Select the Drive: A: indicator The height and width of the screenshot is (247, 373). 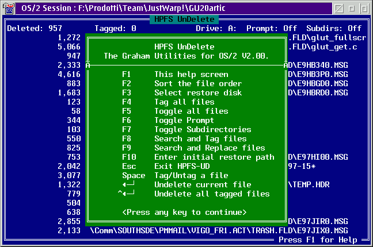point(216,28)
